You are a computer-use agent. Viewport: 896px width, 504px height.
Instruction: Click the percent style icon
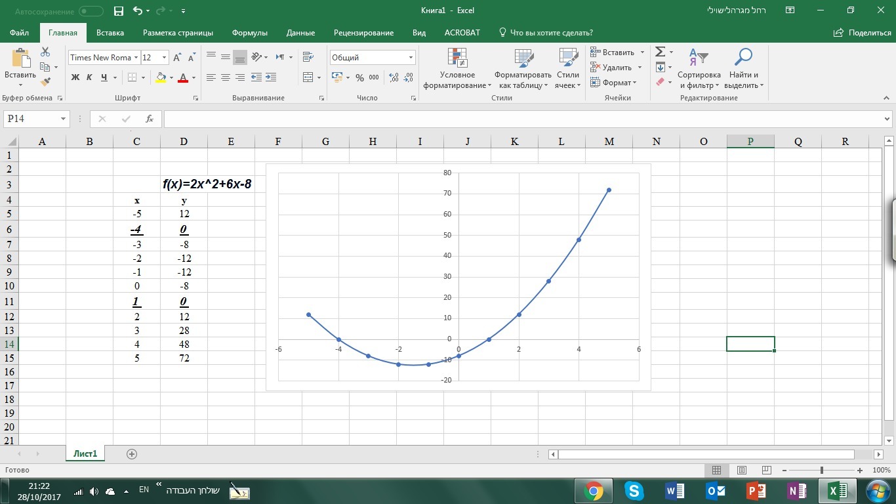coord(359,77)
